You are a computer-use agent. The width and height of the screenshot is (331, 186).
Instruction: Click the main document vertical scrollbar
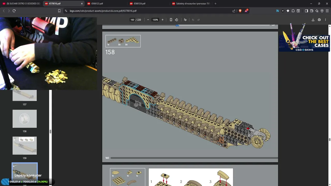point(330,139)
